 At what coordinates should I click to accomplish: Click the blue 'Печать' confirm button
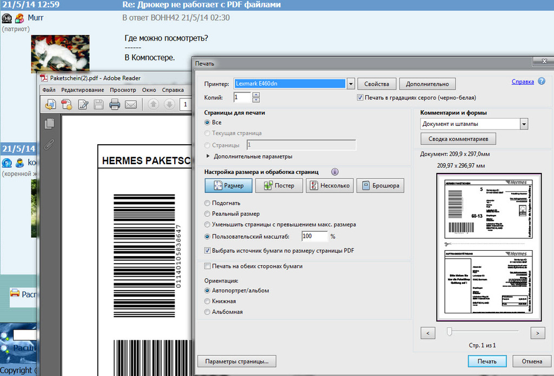point(487,361)
